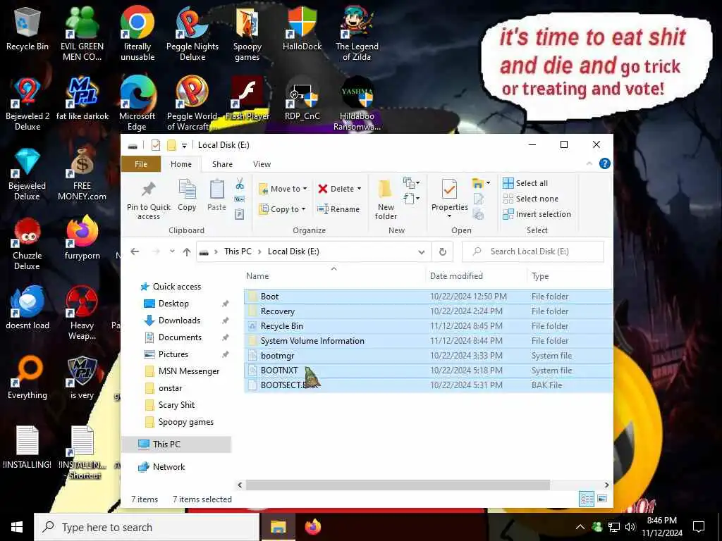The image size is (722, 541).
Task: Switch to the Home ribbon tab
Action: [181, 164]
